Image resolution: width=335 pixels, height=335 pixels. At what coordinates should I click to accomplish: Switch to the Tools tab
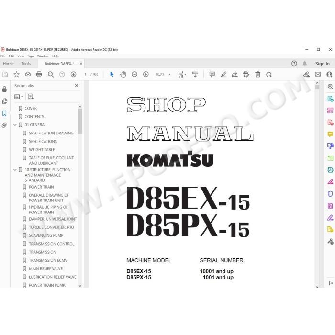26,64
